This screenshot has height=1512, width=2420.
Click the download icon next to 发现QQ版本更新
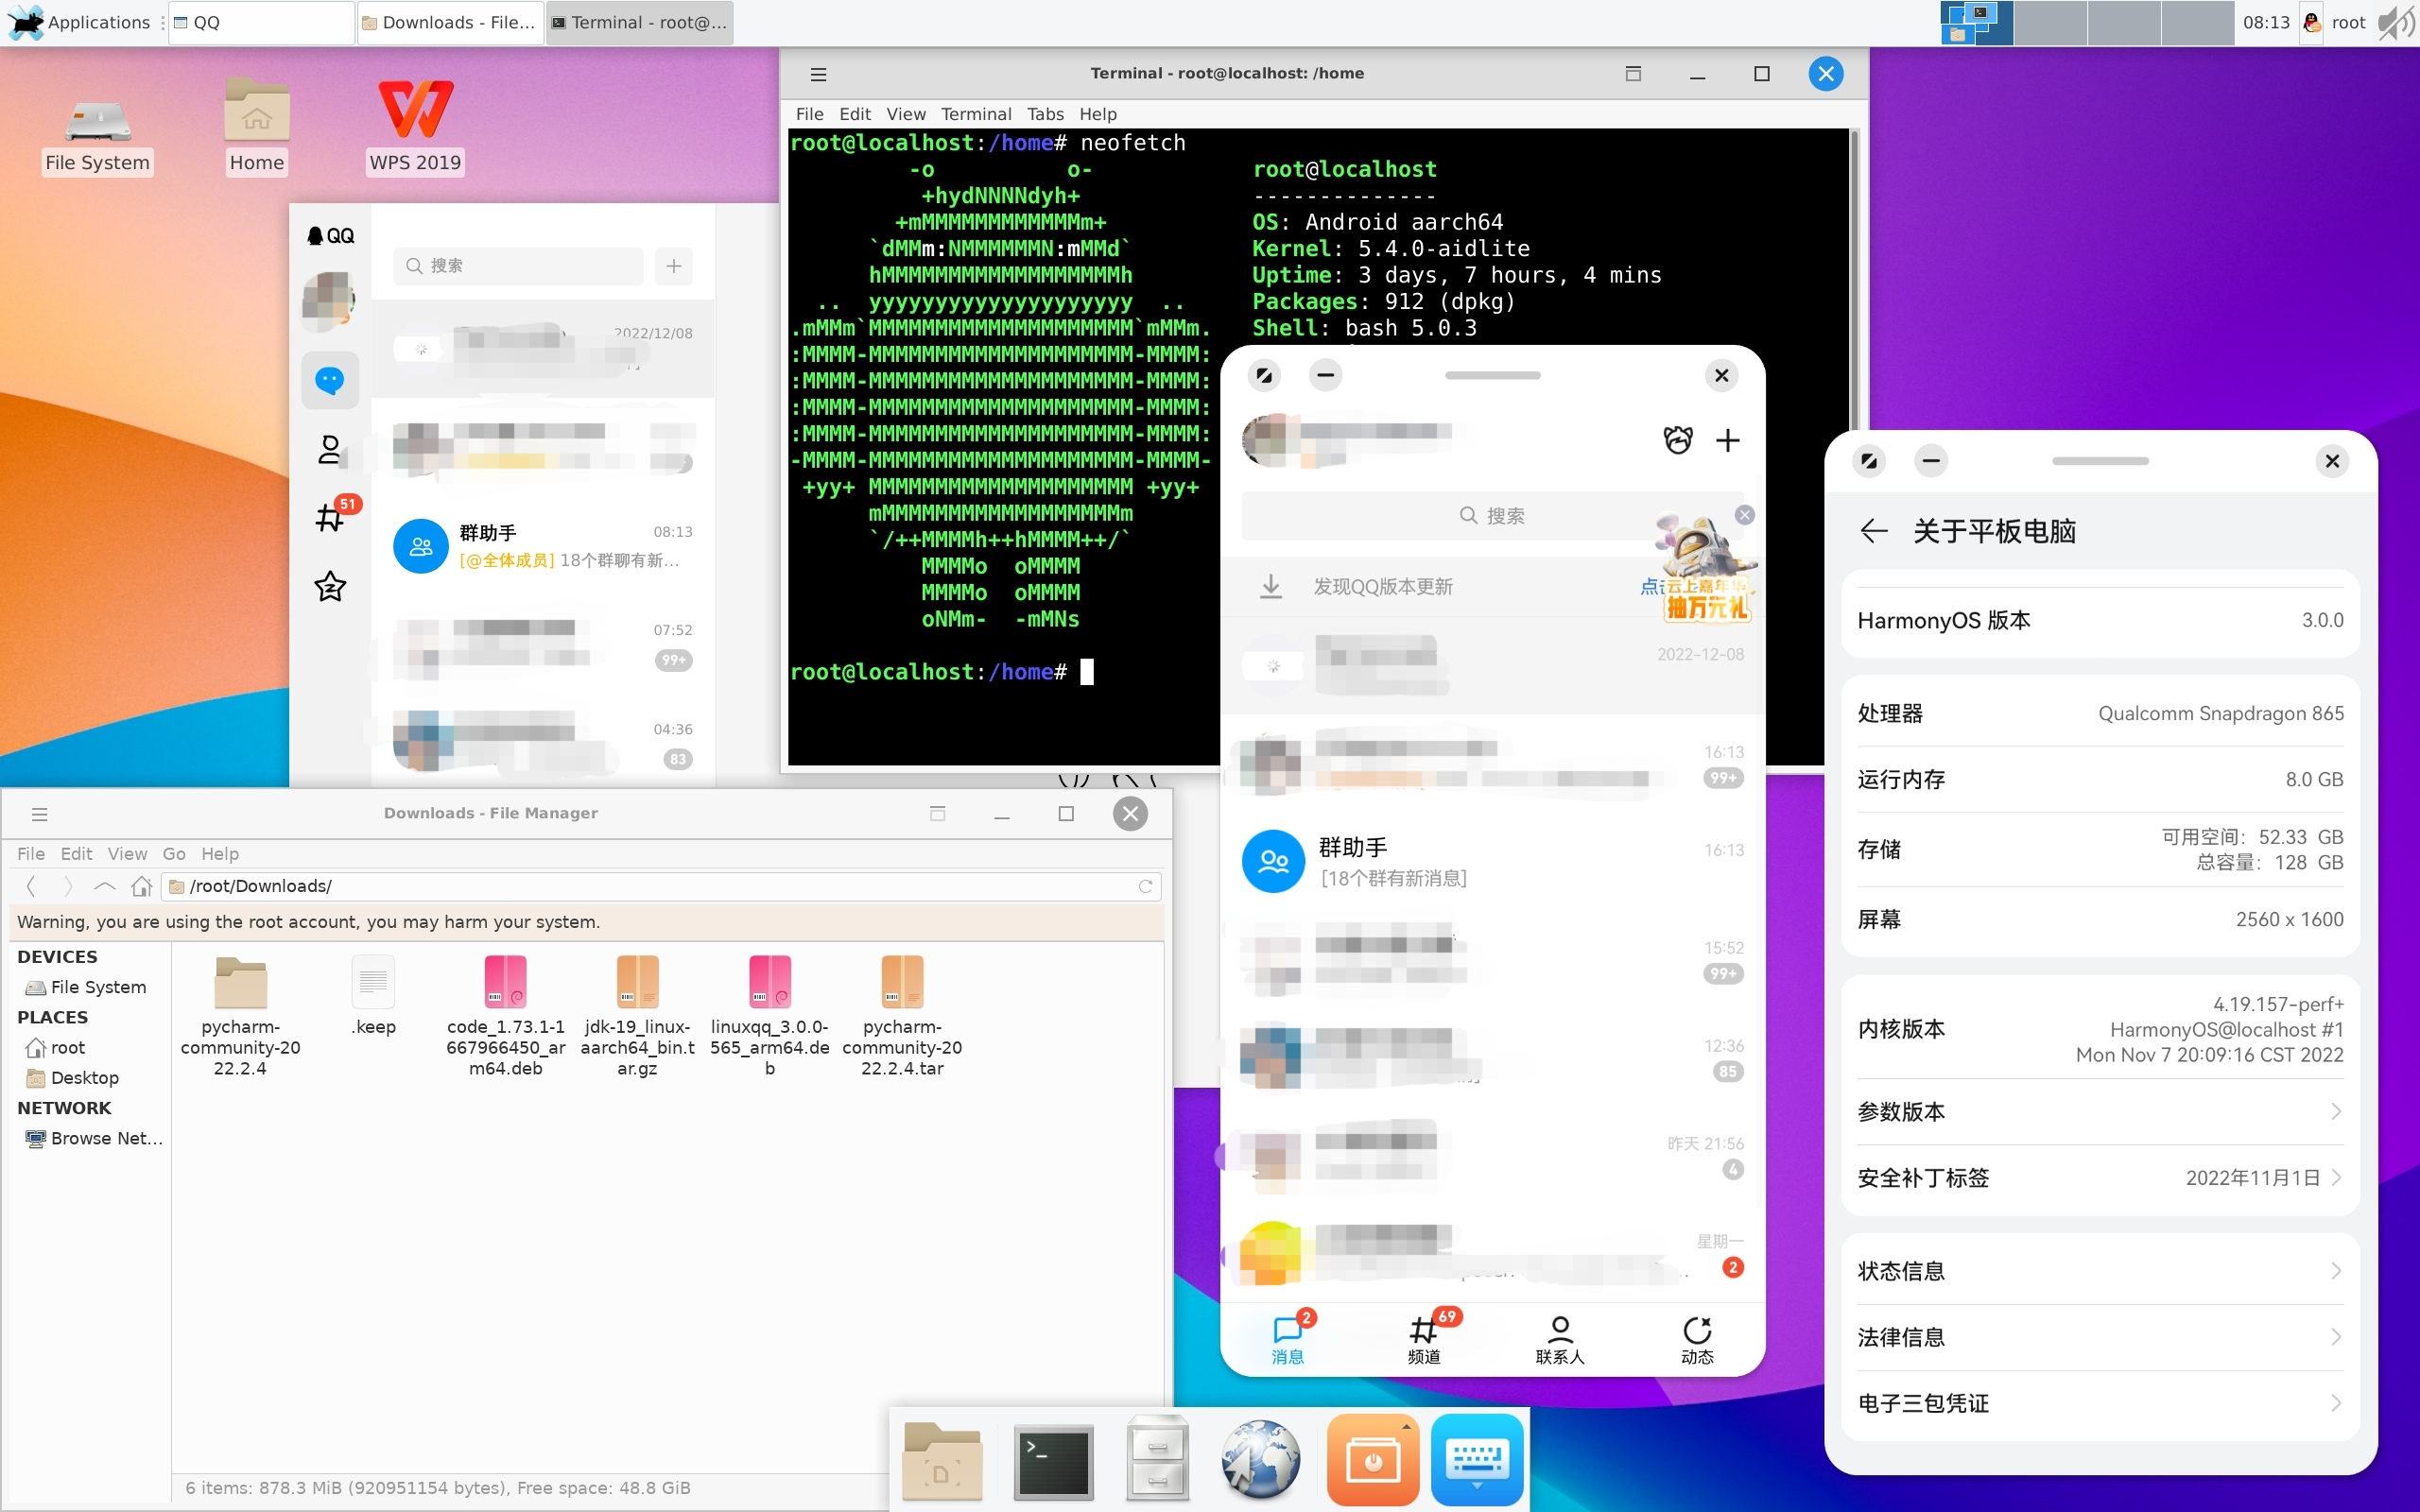tap(1271, 586)
